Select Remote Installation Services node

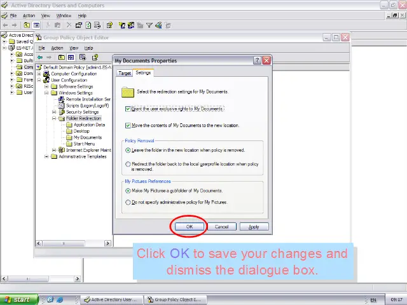click(88, 99)
